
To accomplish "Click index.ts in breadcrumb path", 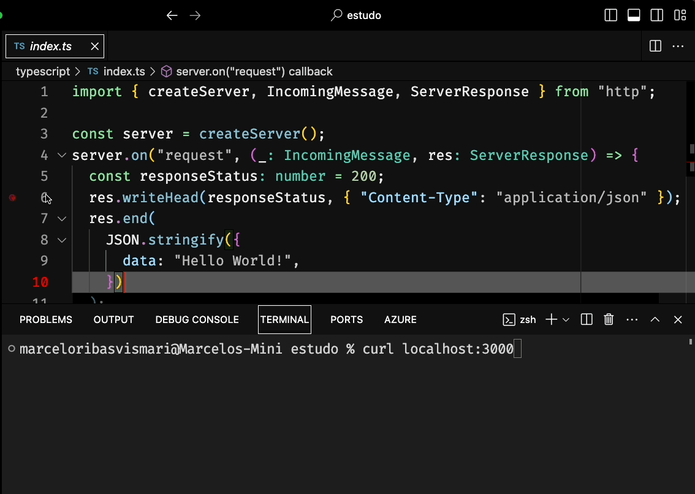I will pyautogui.click(x=124, y=71).
